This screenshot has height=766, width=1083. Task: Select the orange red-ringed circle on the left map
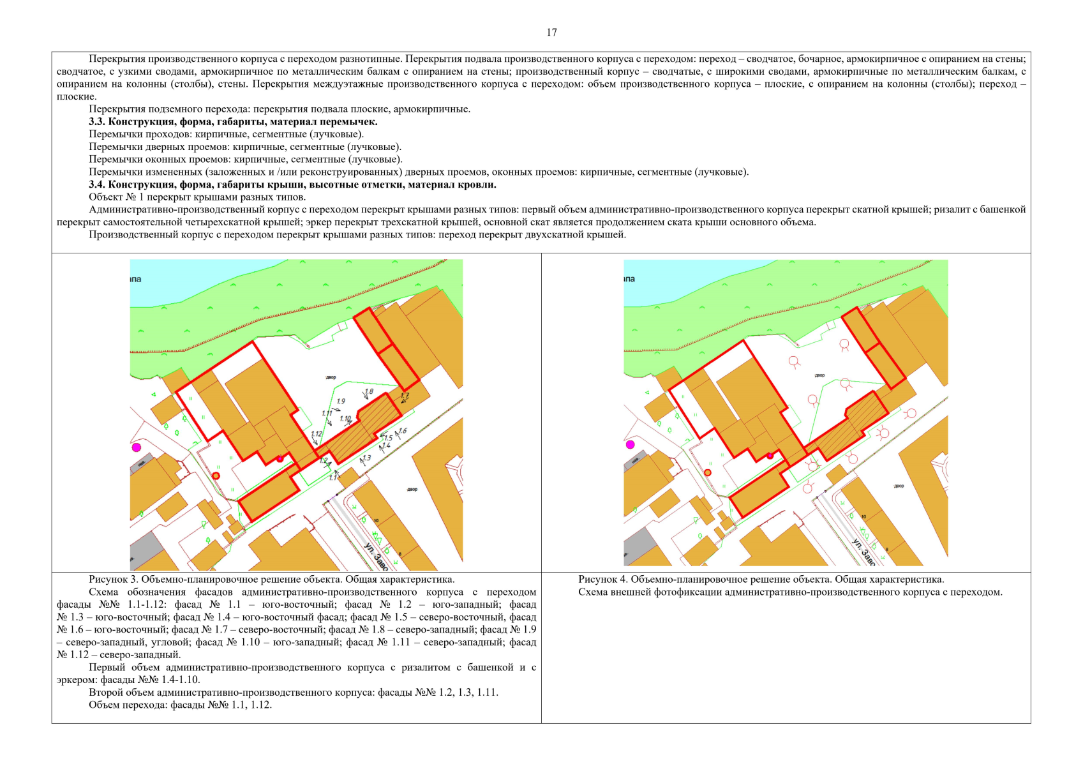(216, 476)
